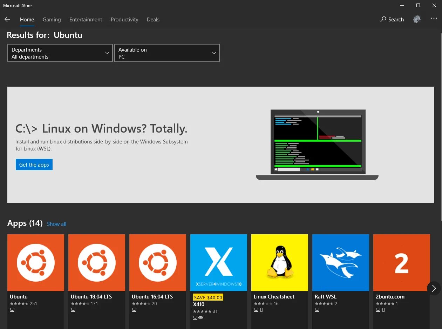Expand the Available on dropdown
The width and height of the screenshot is (442, 329).
coord(167,53)
